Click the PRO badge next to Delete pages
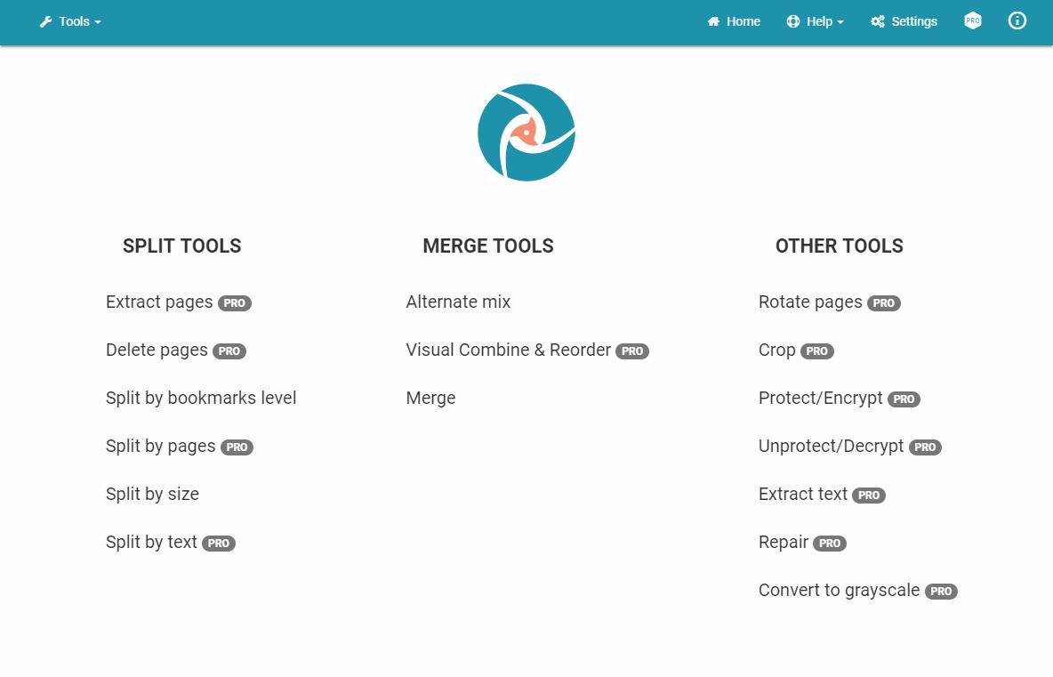 pos(229,351)
